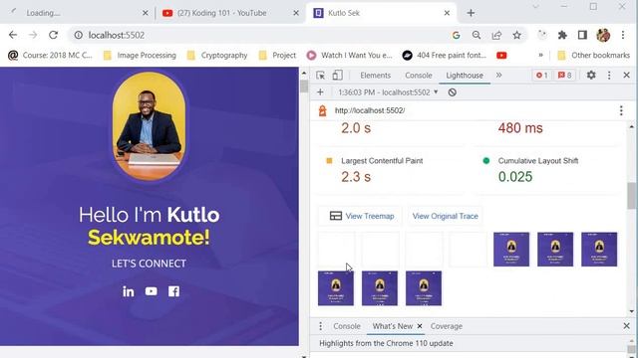Open tab search dropdown in title bar
Viewport: 638px width, 358px height.
535,7
